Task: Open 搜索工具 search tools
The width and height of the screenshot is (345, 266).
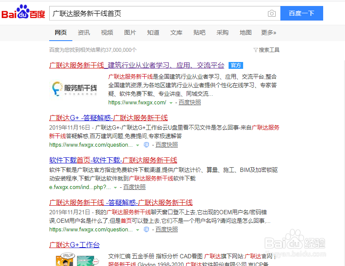Action: pos(269,50)
